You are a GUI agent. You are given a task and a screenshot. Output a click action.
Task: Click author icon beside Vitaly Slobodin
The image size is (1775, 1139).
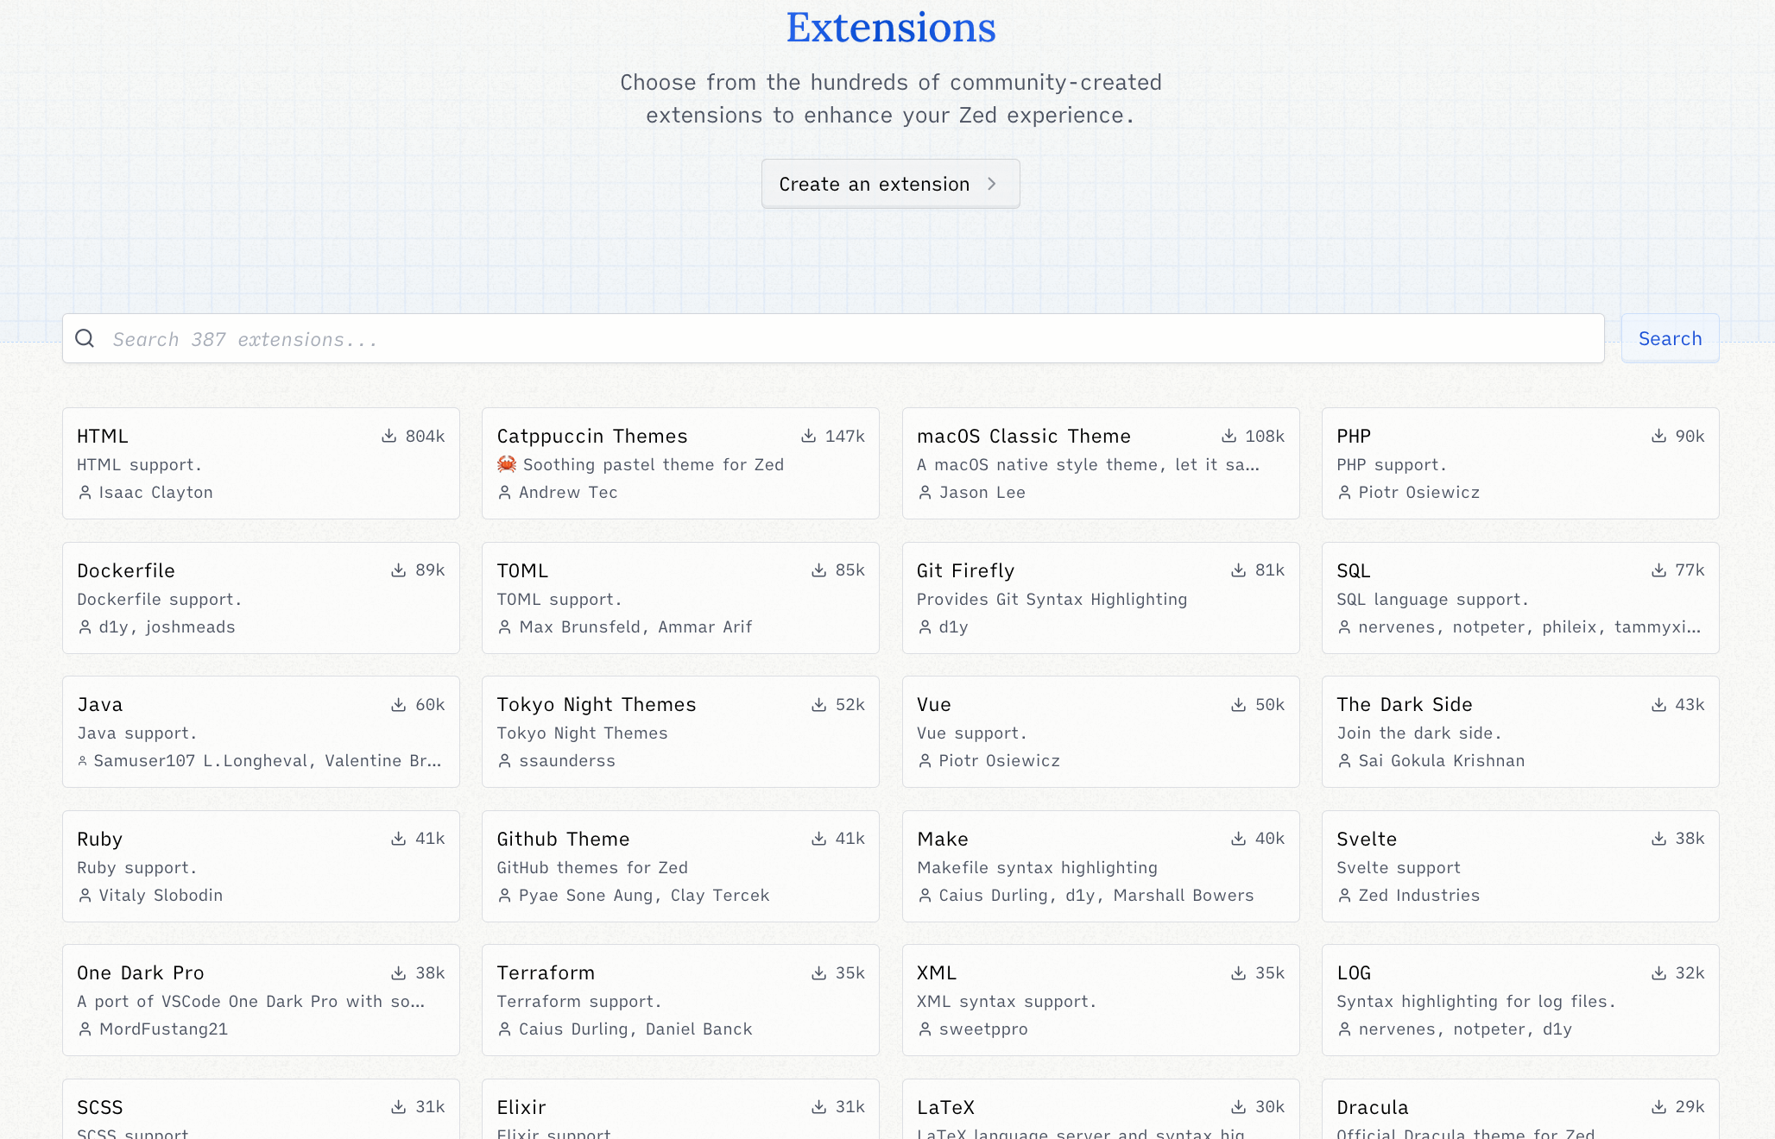tap(85, 896)
